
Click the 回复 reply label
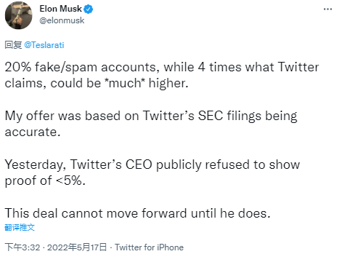coord(13,45)
